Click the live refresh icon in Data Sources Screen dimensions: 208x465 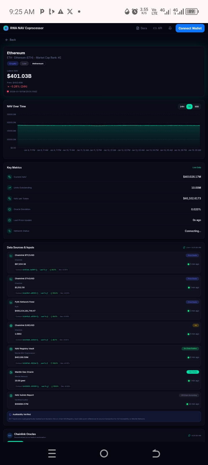pyautogui.click(x=184, y=247)
